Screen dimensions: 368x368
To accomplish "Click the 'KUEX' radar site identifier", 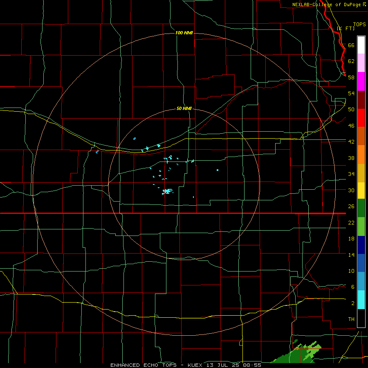I will point(195,365).
